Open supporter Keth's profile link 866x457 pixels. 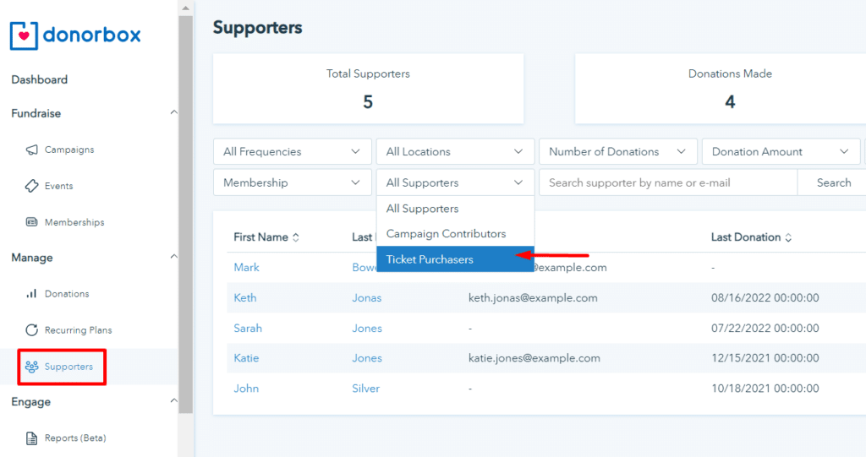[245, 297]
